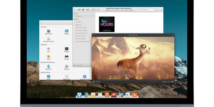The width and height of the screenshot is (214, 107).
Task: Toggle fullscreen on the Llama Drama window
Action: click(173, 35)
